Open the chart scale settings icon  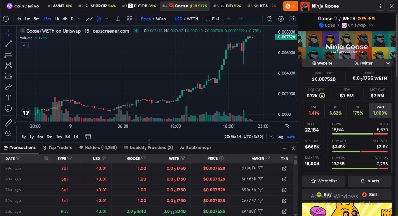pos(287,126)
